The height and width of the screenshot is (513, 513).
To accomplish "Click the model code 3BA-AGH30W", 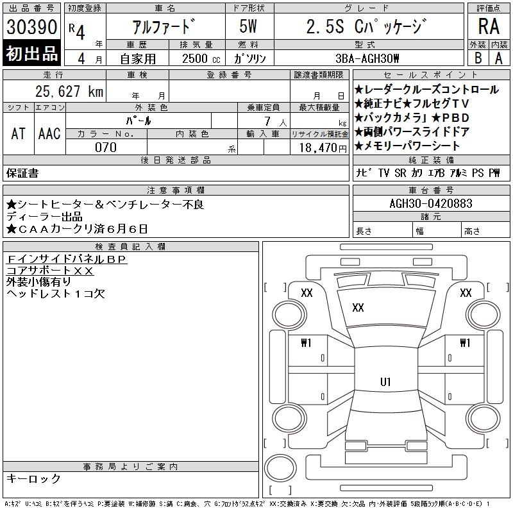I will [367, 58].
